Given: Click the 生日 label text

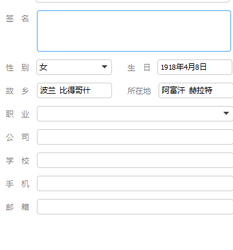Looking at the screenshot, I should pos(139,68).
